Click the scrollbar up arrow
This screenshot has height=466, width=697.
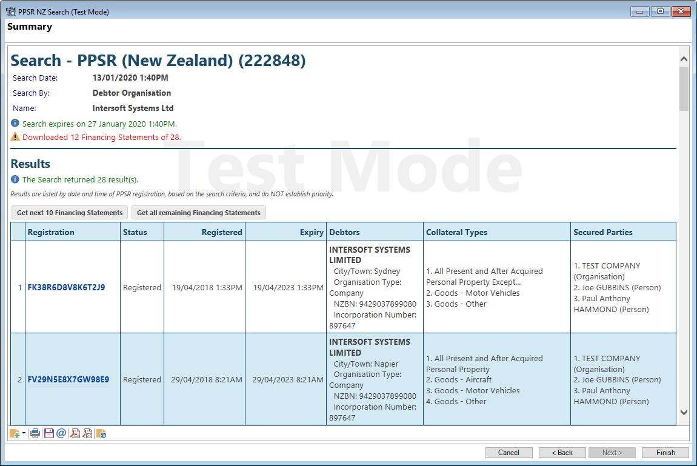coord(684,59)
